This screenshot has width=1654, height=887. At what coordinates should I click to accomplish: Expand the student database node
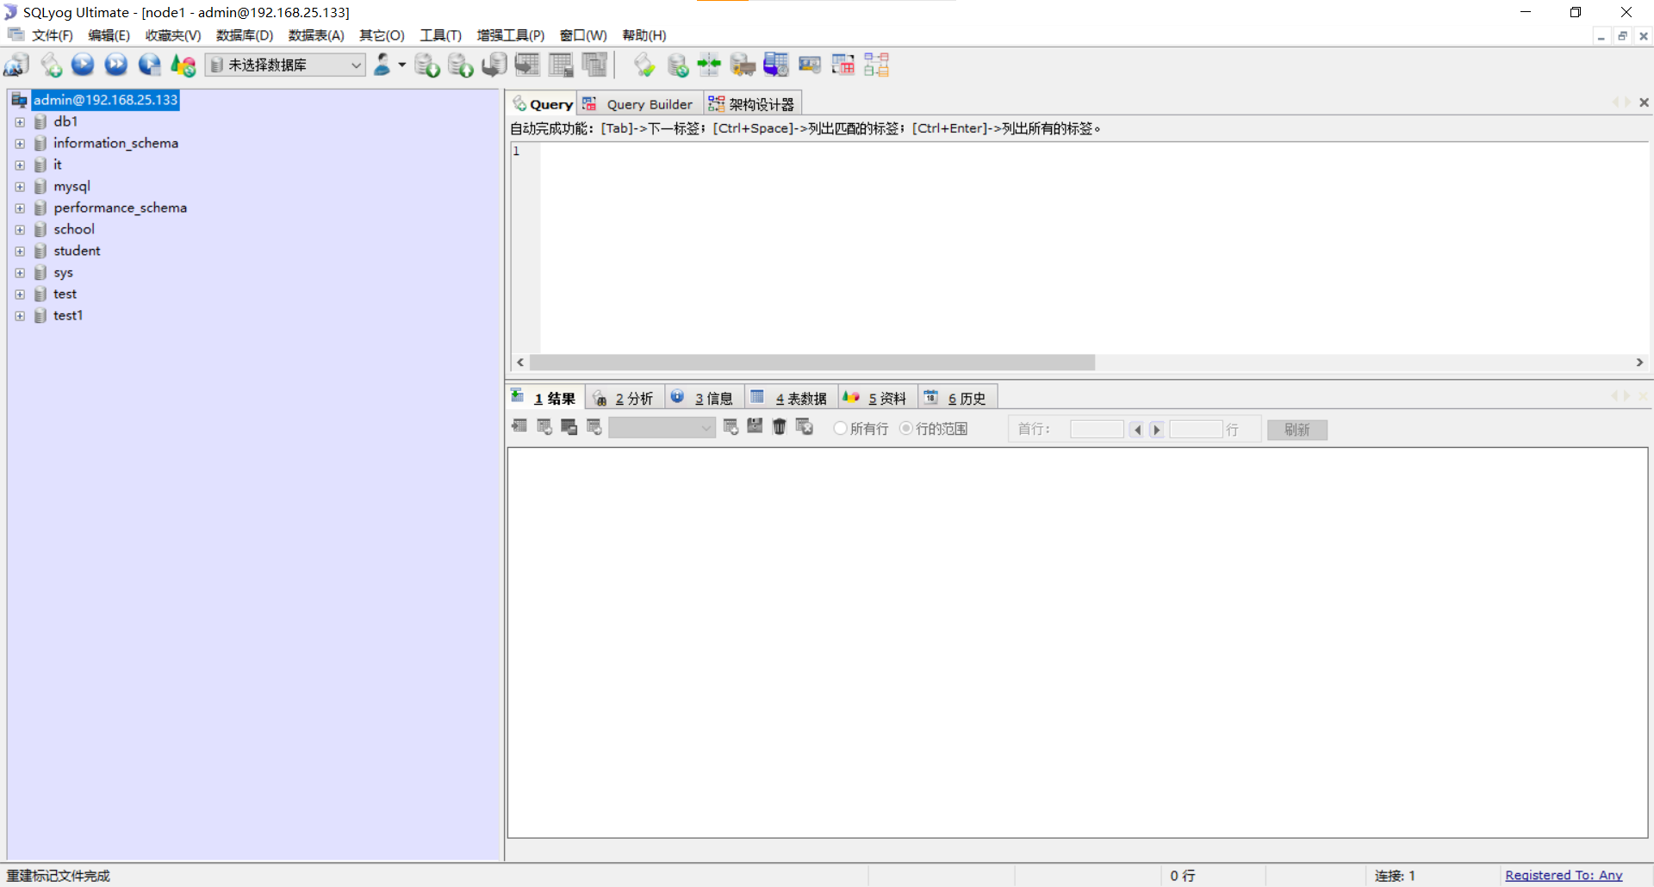pos(20,251)
